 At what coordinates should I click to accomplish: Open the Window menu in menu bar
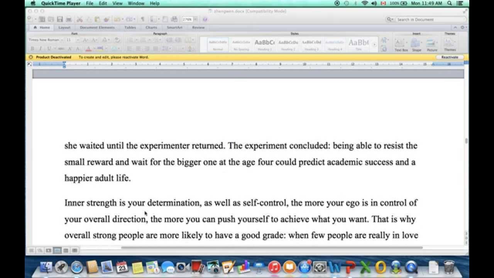pos(136,3)
